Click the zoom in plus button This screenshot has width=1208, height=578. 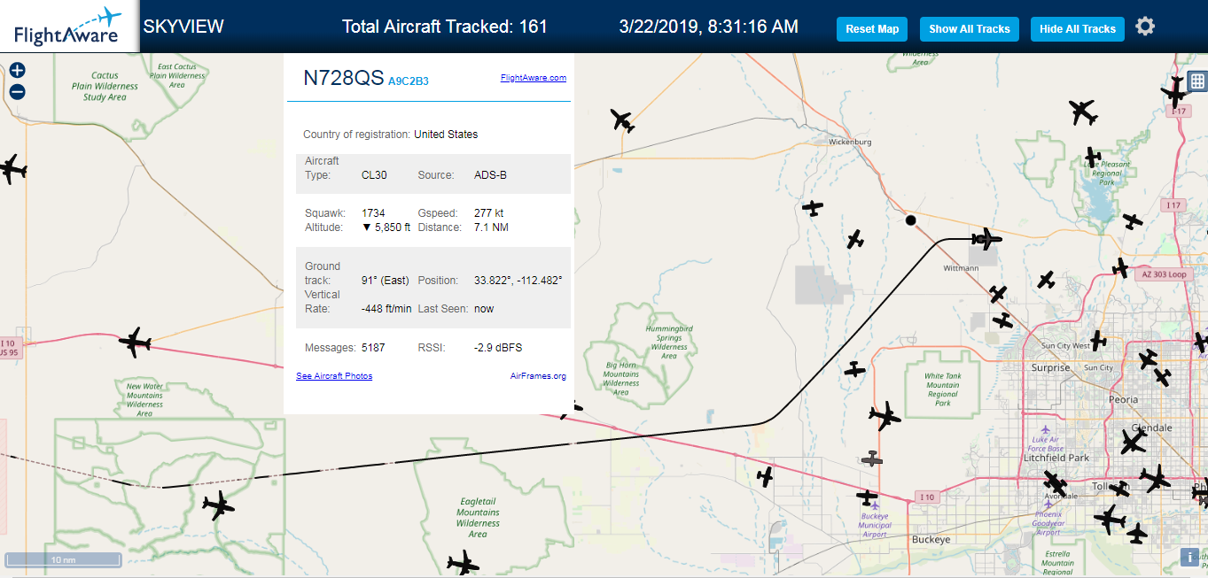(17, 70)
